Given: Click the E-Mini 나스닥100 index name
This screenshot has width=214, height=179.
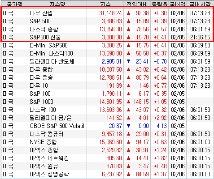Looking at the screenshot, I should click(51, 53).
